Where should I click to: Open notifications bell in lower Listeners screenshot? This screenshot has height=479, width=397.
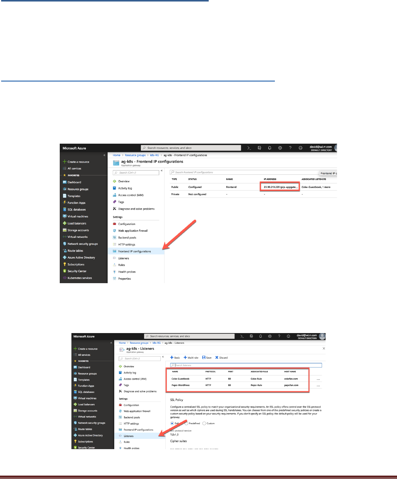(261, 336)
